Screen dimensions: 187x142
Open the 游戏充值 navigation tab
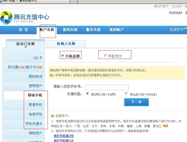tap(70, 30)
